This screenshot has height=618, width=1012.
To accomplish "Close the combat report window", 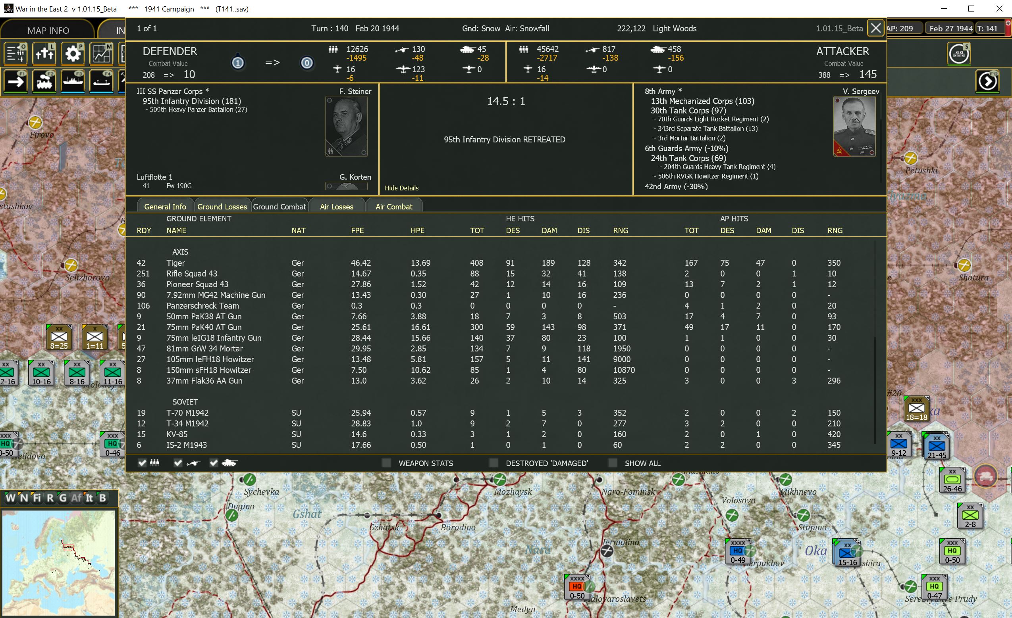I will pyautogui.click(x=876, y=28).
